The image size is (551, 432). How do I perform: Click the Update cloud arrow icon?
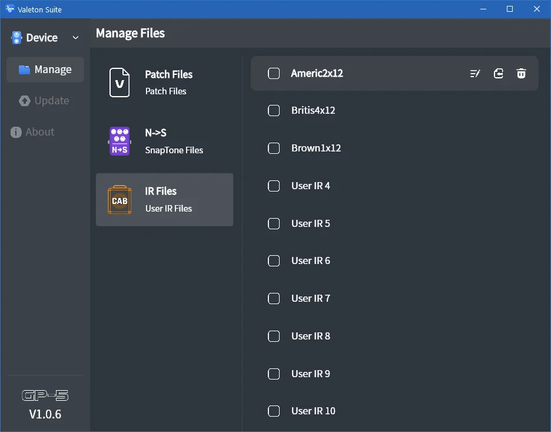coord(25,101)
